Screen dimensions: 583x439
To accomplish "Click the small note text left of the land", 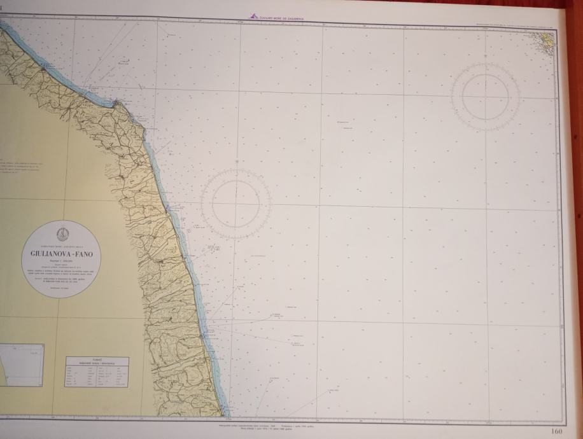I will click(20, 167).
